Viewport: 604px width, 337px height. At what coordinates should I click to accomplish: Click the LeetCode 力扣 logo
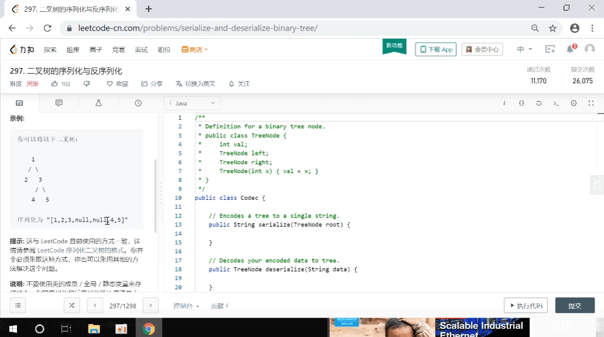click(22, 49)
